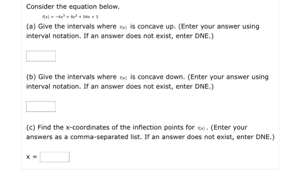
Task: Click "interval notation" in part (a)
Action: point(53,36)
